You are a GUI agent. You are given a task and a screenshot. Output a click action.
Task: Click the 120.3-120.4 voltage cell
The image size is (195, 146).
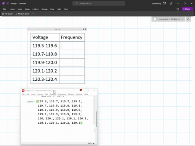tap(45, 79)
